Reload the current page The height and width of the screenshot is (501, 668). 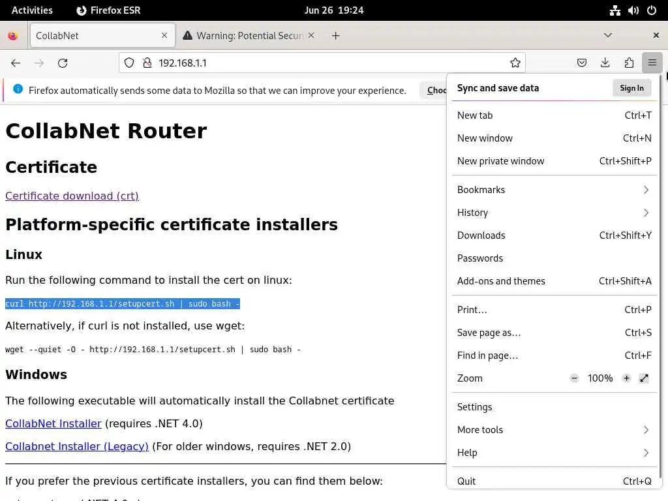[x=63, y=63]
